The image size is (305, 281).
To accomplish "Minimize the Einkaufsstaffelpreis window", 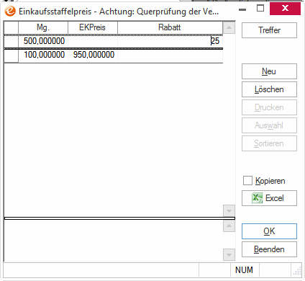I will [242, 9].
